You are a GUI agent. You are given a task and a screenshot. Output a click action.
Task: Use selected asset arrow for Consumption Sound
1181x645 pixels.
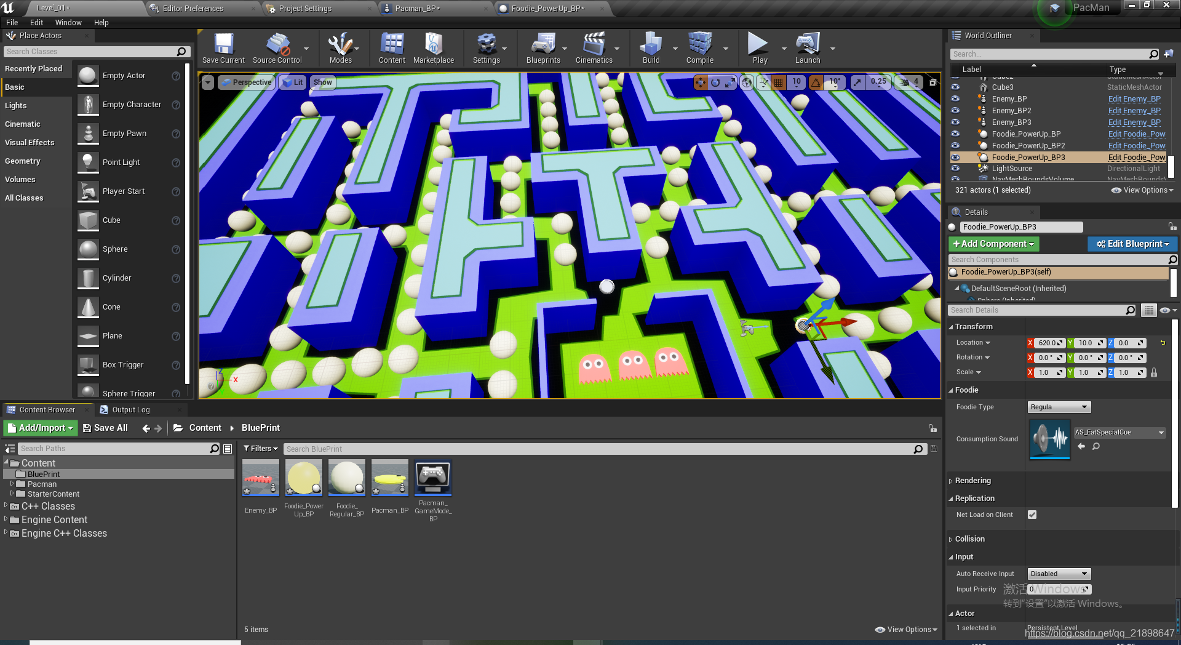1081,446
